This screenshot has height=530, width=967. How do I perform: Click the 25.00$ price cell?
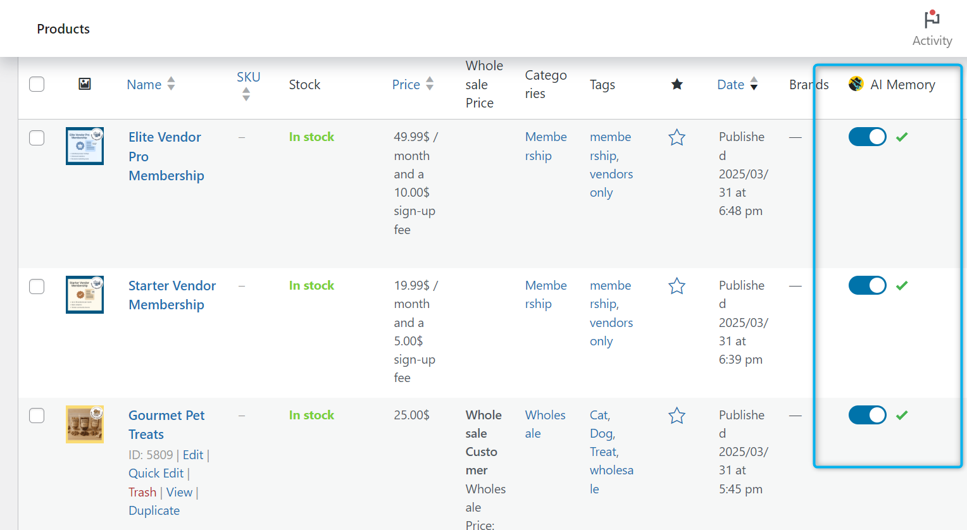coord(411,415)
